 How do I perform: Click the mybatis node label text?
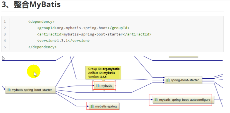coord(106,86)
